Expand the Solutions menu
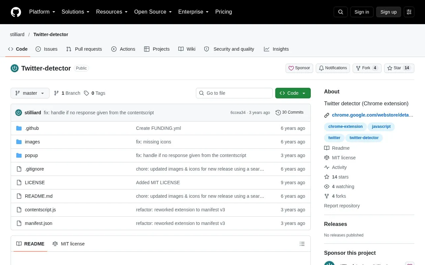Screen dimensions: 425x265 click(x=76, y=12)
